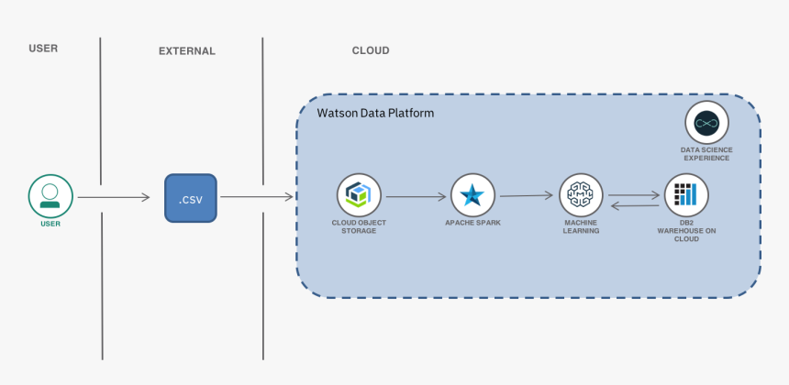Click the USER column heading
Image resolution: width=789 pixels, height=385 pixels.
[43, 49]
